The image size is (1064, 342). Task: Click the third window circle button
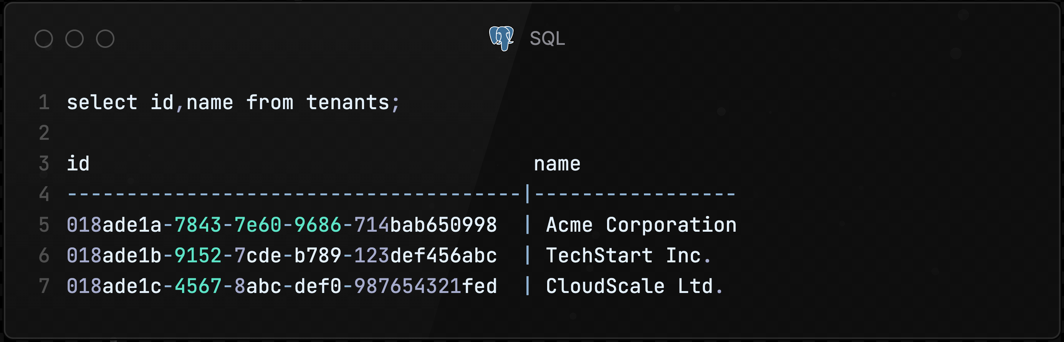point(105,39)
